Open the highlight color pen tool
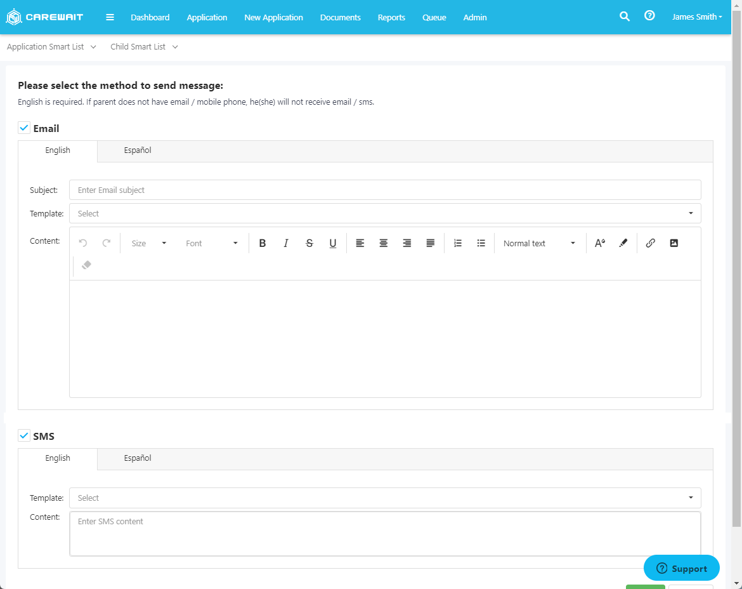Screen dimensions: 742x589 click(x=623, y=243)
